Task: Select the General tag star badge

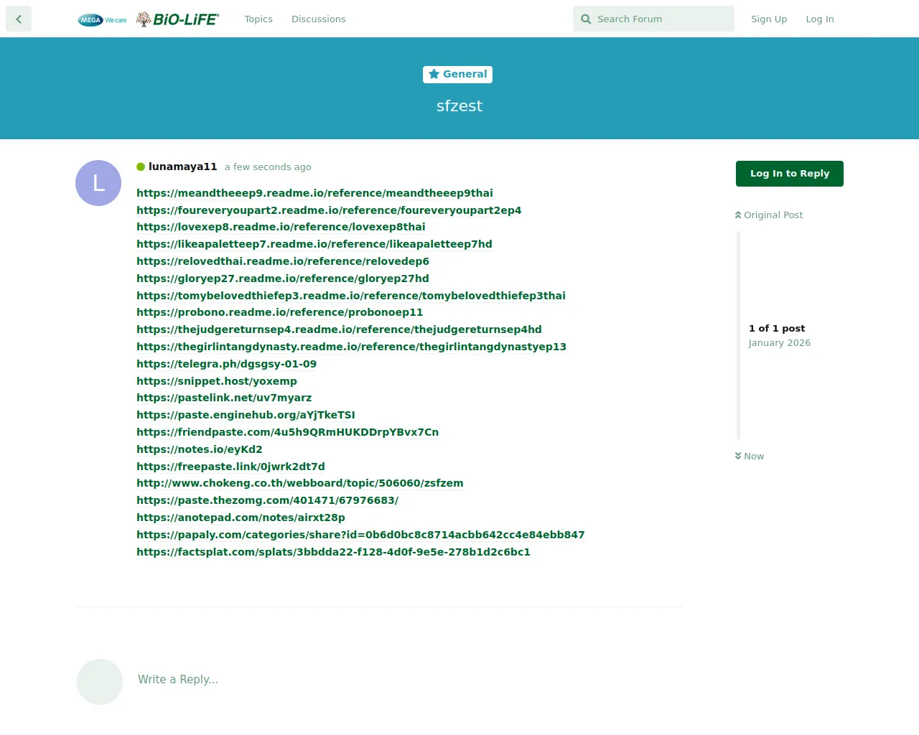Action: pos(457,74)
